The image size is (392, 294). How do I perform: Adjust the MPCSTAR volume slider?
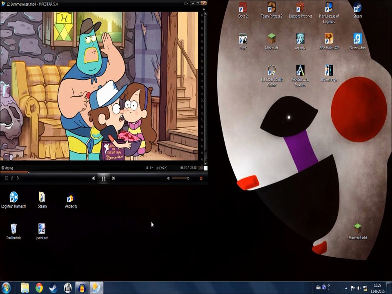pos(180,178)
